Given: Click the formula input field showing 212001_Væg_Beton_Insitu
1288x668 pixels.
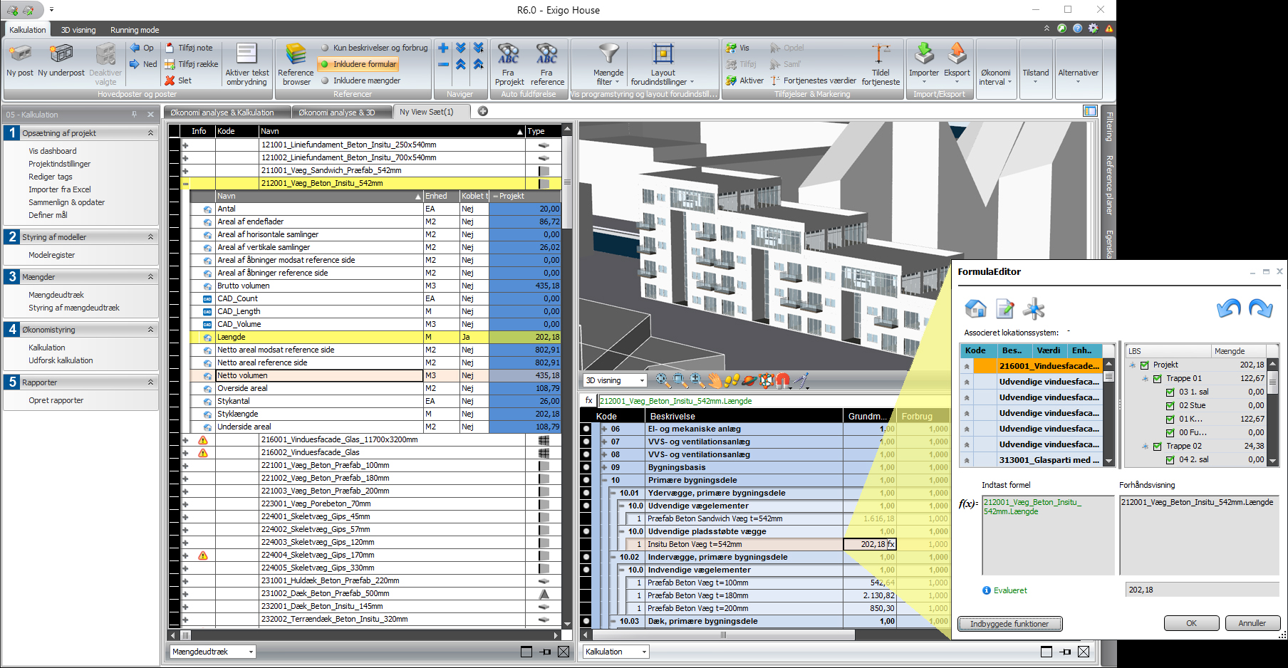Looking at the screenshot, I should point(1047,534).
